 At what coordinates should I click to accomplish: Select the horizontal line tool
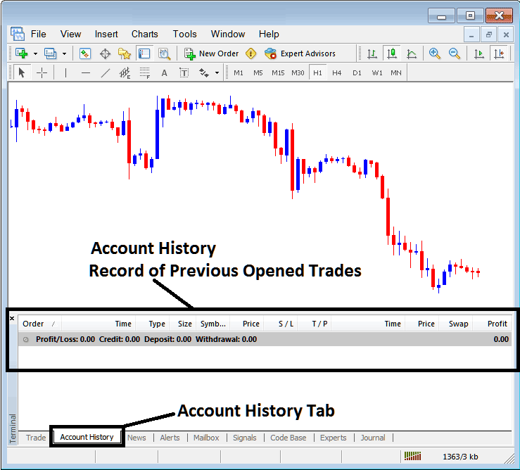(x=86, y=72)
